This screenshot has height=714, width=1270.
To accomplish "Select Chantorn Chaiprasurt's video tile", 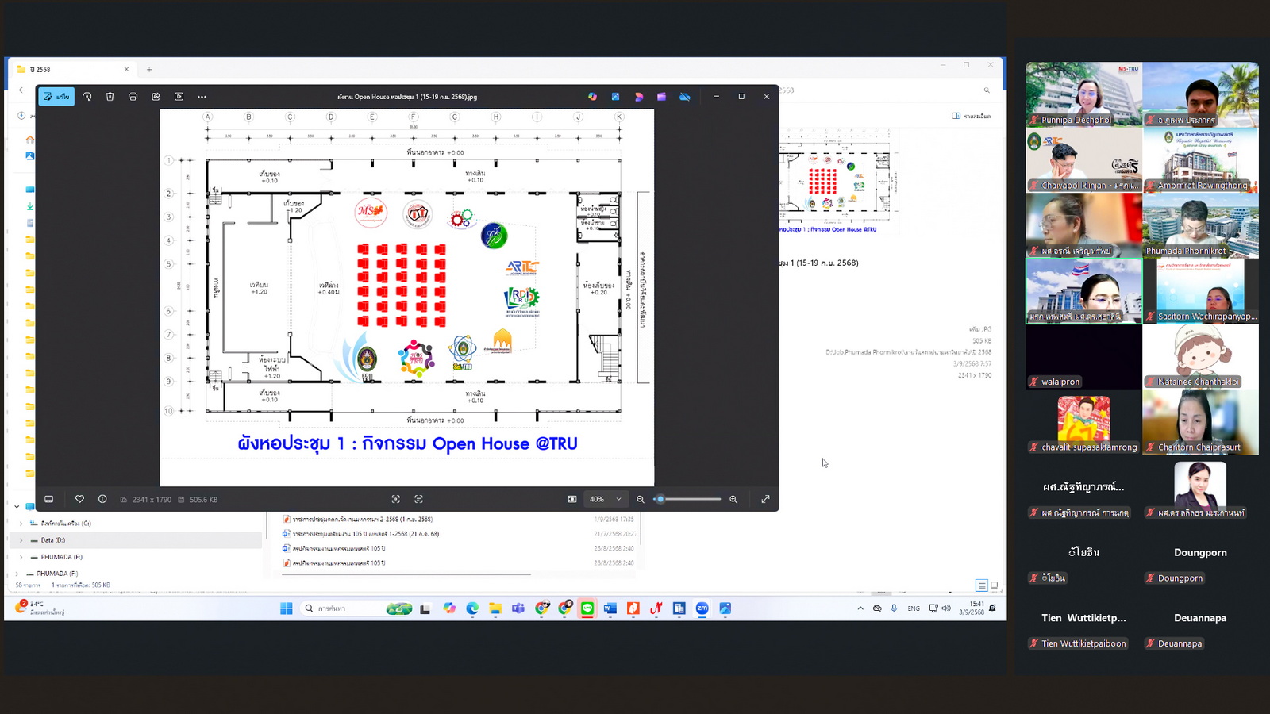I will coord(1200,422).
